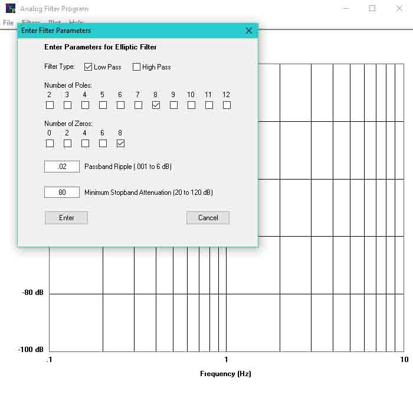The image size is (413, 395).
Task: Check the High Pass filter type box
Action: [136, 67]
